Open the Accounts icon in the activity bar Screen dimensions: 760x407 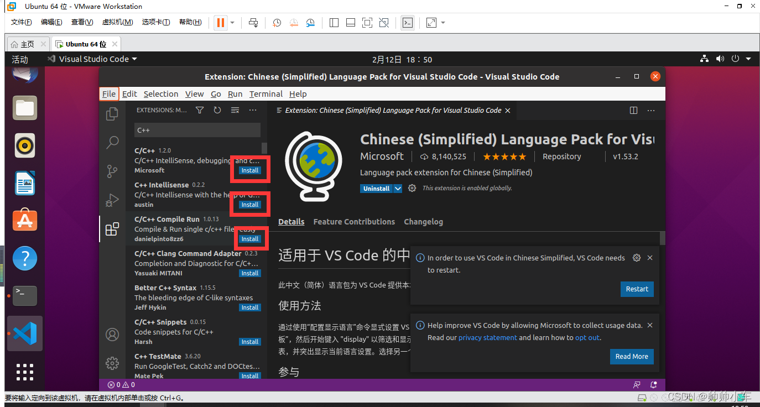(x=112, y=335)
